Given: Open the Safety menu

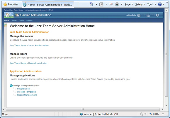Looking at the screenshot, I should coord(140,4).
